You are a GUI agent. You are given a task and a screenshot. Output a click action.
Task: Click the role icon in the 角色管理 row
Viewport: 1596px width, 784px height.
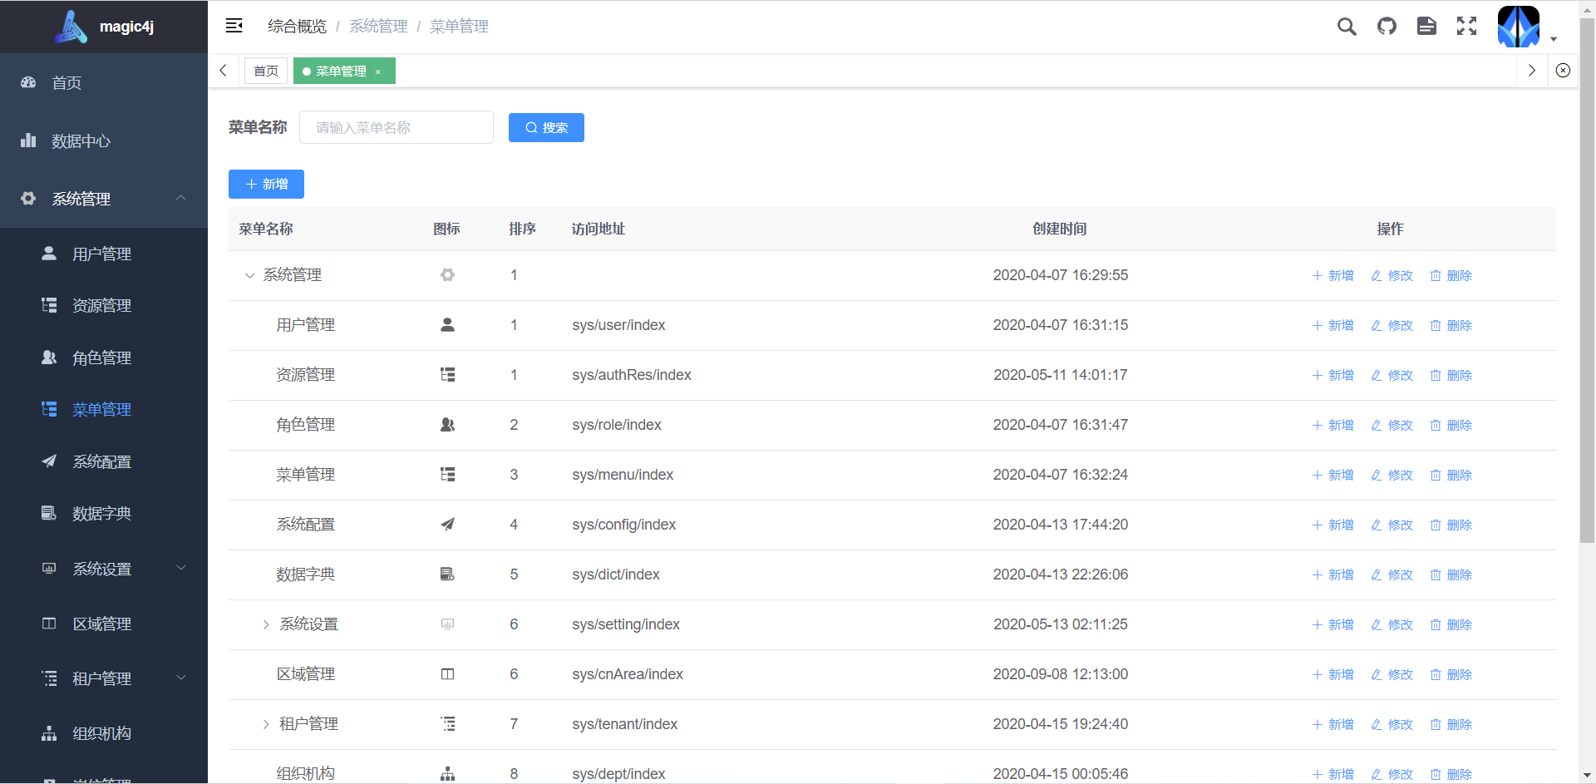pyautogui.click(x=447, y=425)
